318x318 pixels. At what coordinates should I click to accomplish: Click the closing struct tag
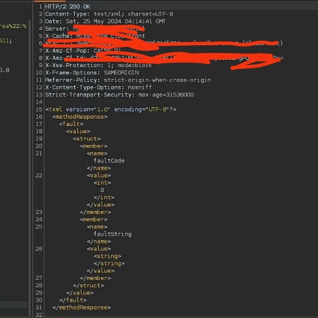pyautogui.click(x=89, y=286)
